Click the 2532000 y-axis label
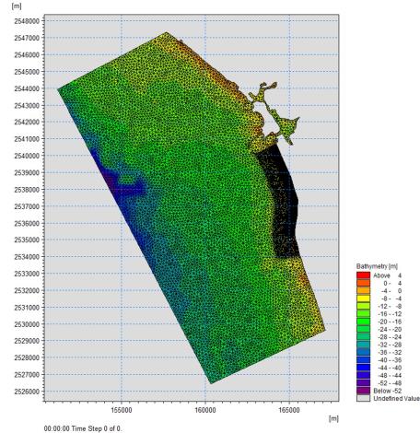Screen dimensions: 420x433 pos(27,290)
